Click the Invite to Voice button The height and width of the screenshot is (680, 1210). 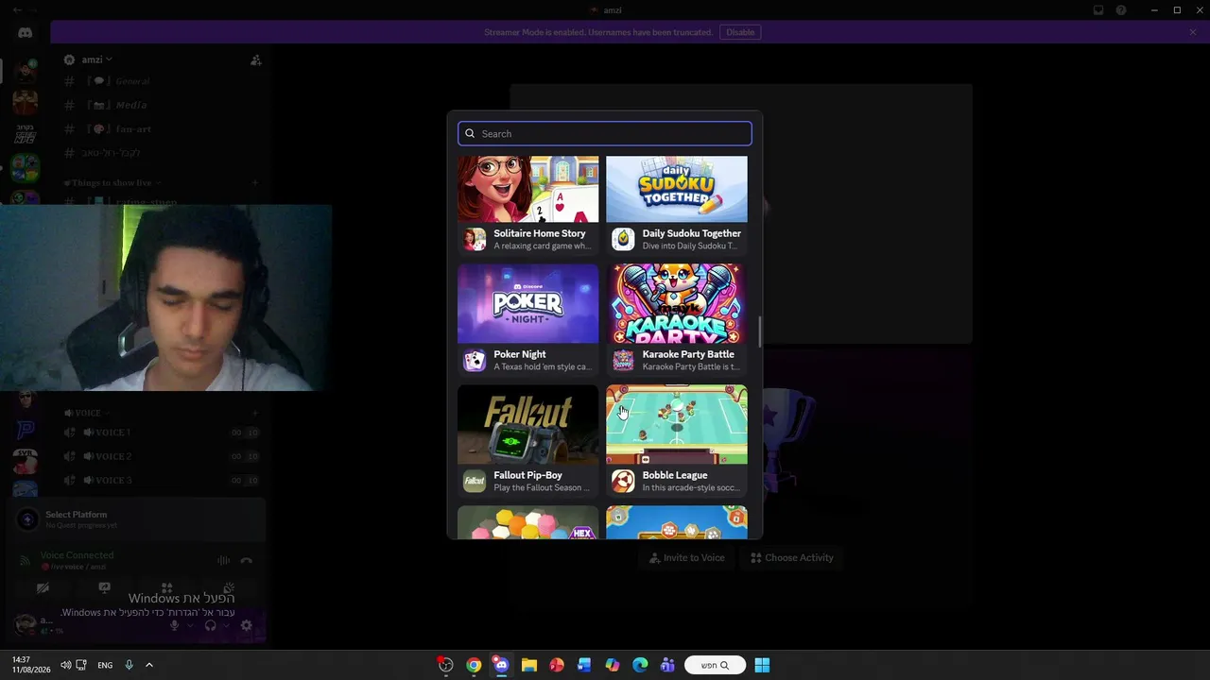point(686,557)
